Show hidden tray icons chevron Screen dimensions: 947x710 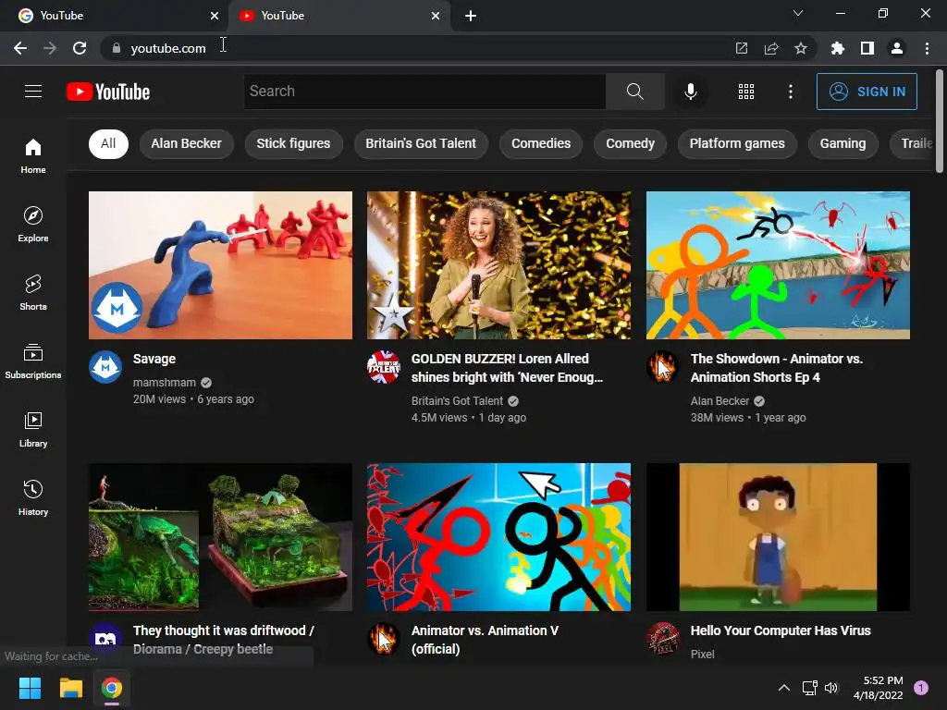click(784, 688)
